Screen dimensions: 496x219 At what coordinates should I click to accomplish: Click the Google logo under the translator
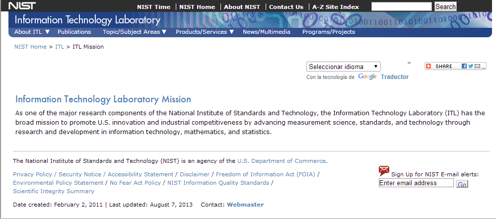367,77
